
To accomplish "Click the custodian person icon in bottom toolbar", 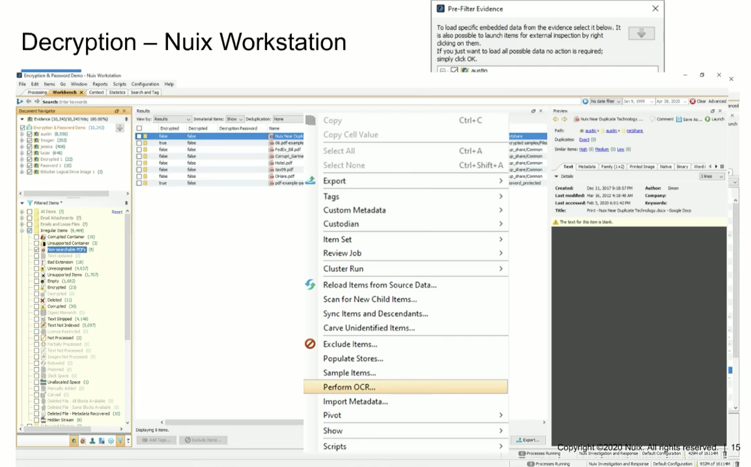I will [x=92, y=440].
